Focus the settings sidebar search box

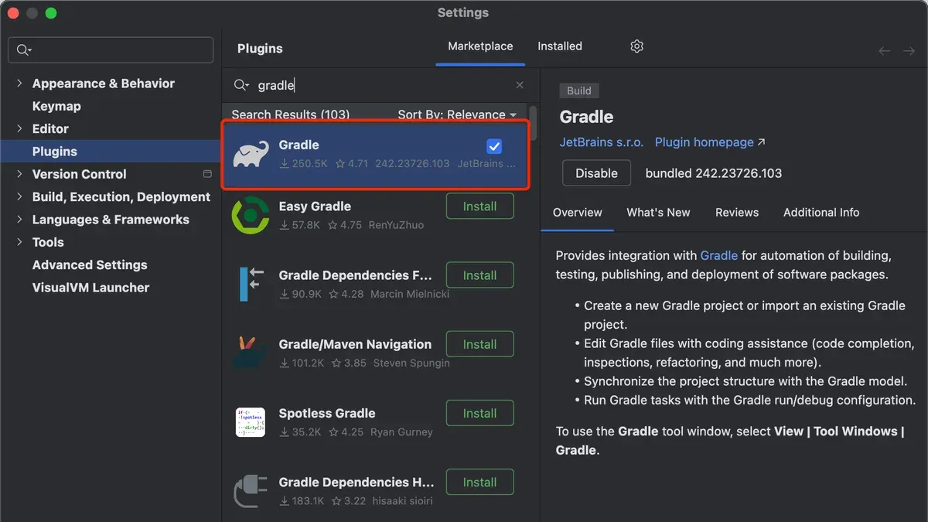[111, 50]
